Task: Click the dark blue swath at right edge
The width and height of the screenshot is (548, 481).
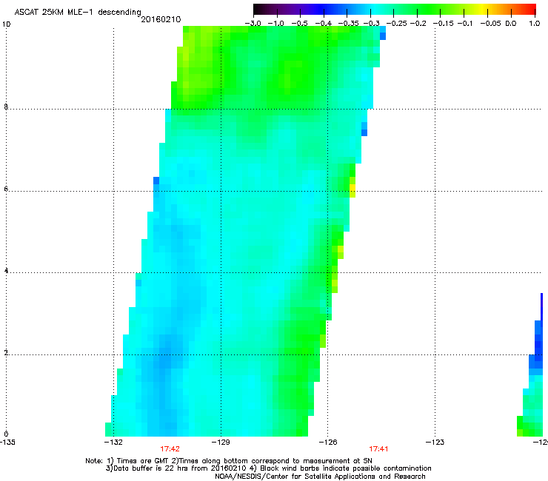Action: (x=538, y=335)
